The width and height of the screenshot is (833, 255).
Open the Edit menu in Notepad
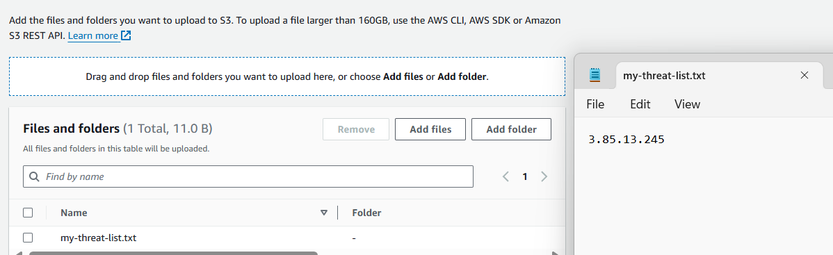tap(640, 105)
